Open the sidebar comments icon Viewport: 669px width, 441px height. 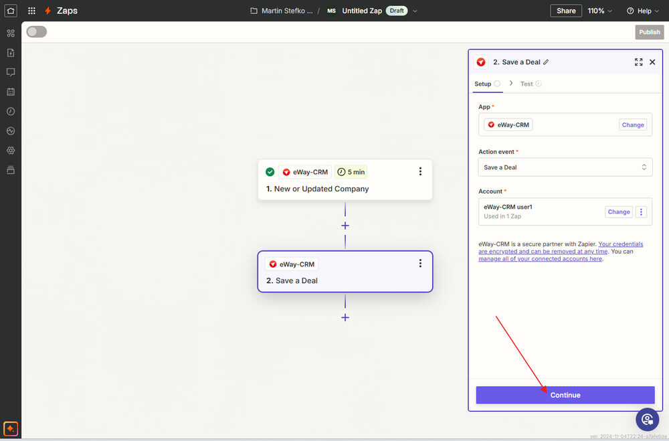tap(11, 72)
